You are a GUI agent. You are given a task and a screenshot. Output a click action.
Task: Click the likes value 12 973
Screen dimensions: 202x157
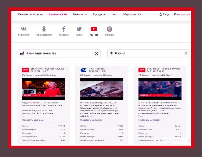click(x=178, y=126)
